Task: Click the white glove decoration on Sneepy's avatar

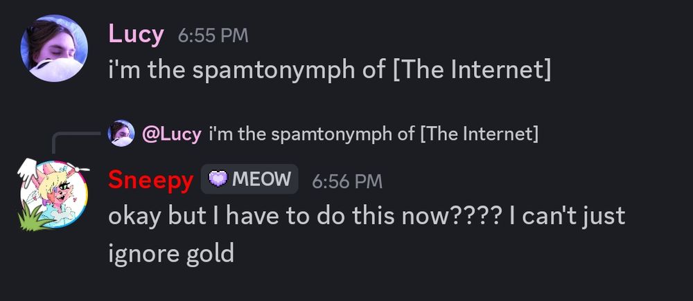Action: coord(30,171)
